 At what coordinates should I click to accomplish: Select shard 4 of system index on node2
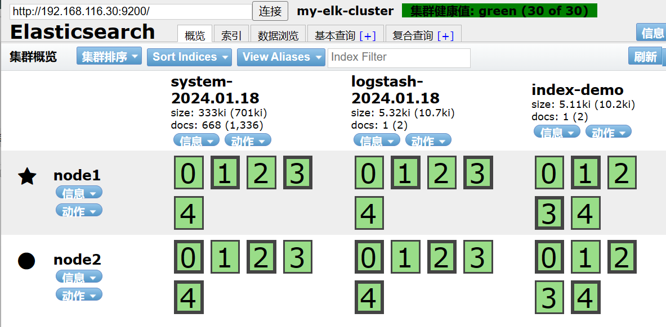click(x=189, y=297)
